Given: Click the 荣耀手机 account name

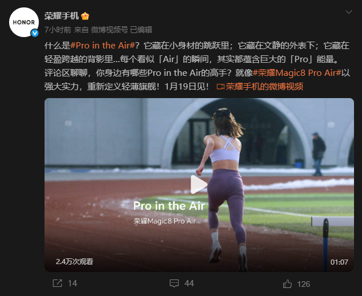Looking at the screenshot, I should pyautogui.click(x=62, y=16).
